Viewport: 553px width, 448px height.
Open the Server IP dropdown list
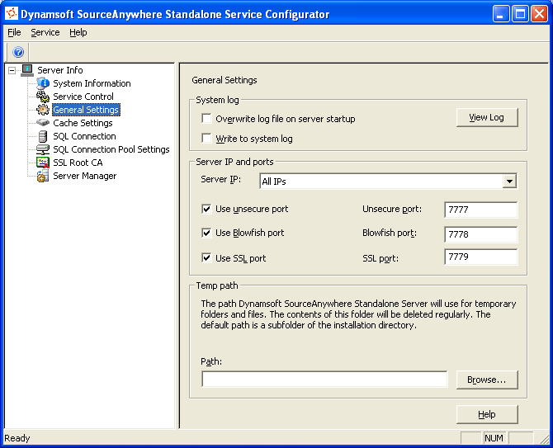click(509, 182)
